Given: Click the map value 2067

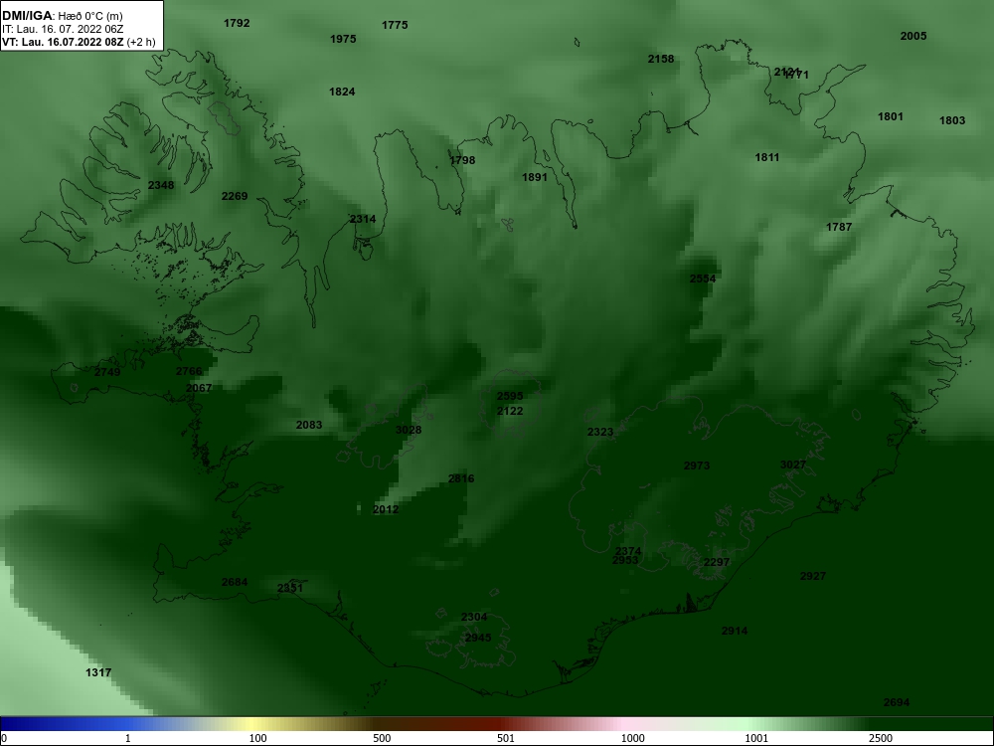Looking at the screenshot, I should 199,388.
